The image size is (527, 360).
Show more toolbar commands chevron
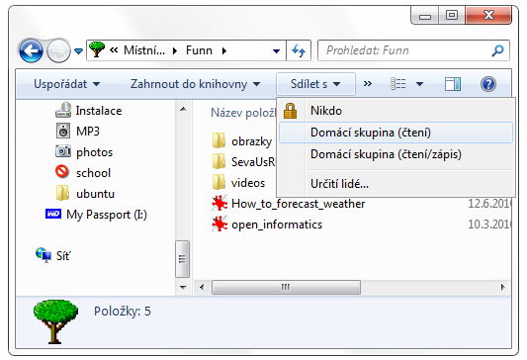pyautogui.click(x=368, y=83)
